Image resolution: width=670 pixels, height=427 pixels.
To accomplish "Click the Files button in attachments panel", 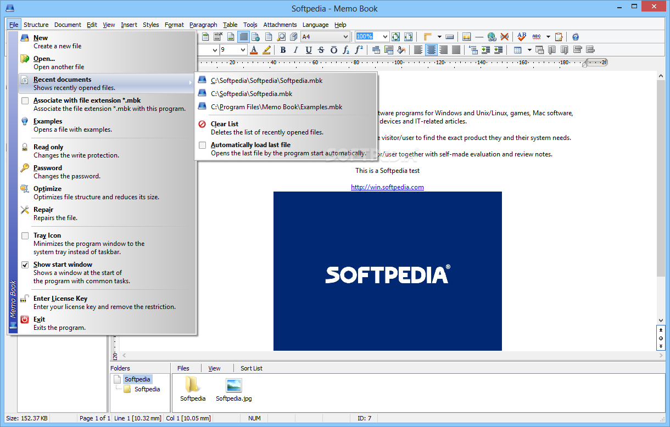I will (x=183, y=368).
